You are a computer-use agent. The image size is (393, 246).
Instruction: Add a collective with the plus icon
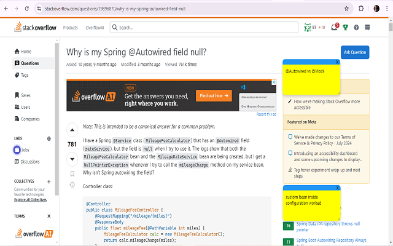(x=49, y=181)
